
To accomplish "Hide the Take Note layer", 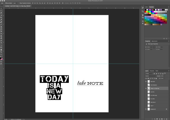I will tap(146, 82).
